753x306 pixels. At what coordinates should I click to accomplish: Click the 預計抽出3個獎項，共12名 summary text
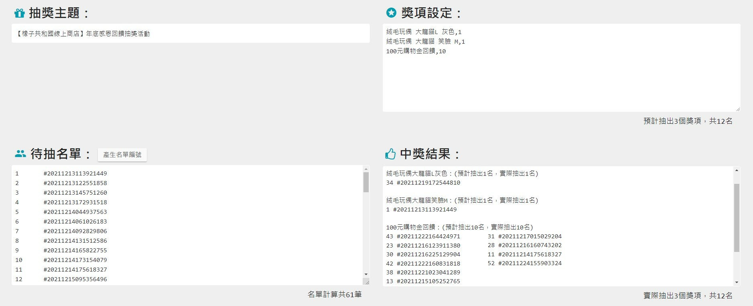pyautogui.click(x=688, y=121)
